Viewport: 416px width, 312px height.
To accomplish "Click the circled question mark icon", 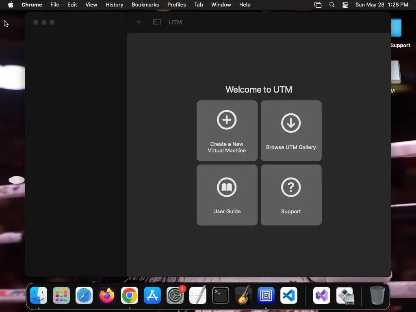I will pos(291,187).
